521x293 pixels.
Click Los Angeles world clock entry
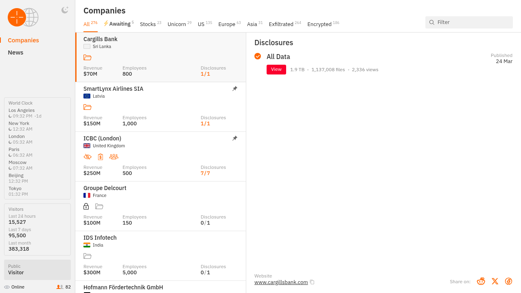(25, 113)
